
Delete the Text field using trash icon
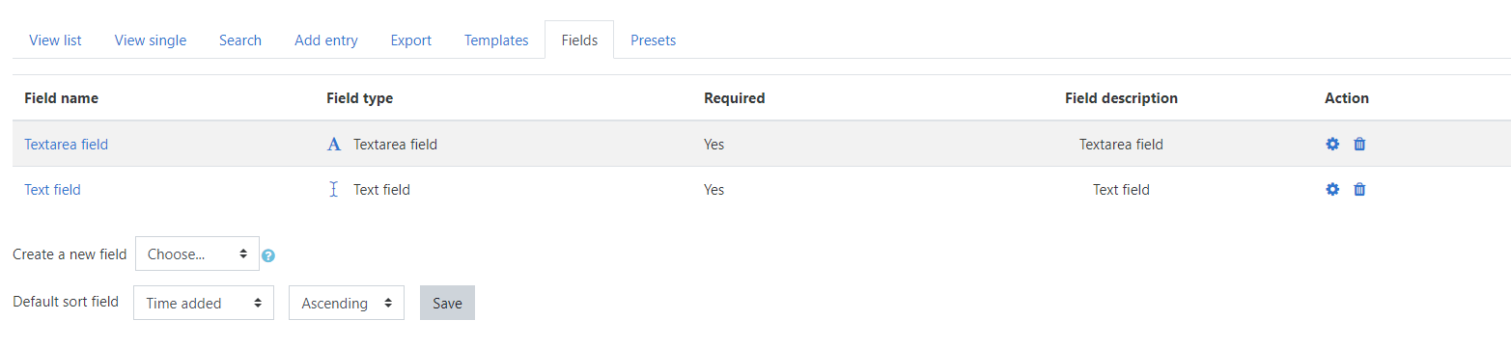tap(1359, 190)
